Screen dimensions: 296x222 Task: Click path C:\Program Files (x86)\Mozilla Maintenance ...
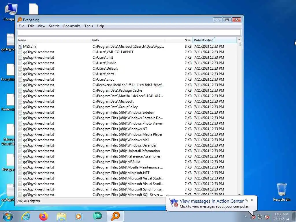(127, 167)
